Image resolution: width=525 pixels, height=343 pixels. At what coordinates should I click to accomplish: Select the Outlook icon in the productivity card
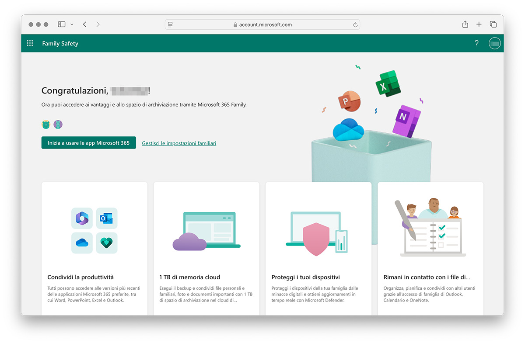click(107, 218)
